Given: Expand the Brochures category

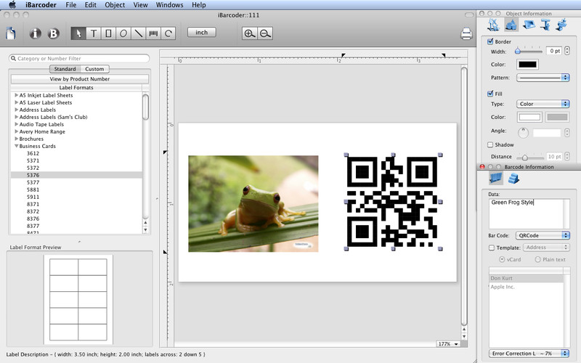Looking at the screenshot, I should [x=16, y=139].
